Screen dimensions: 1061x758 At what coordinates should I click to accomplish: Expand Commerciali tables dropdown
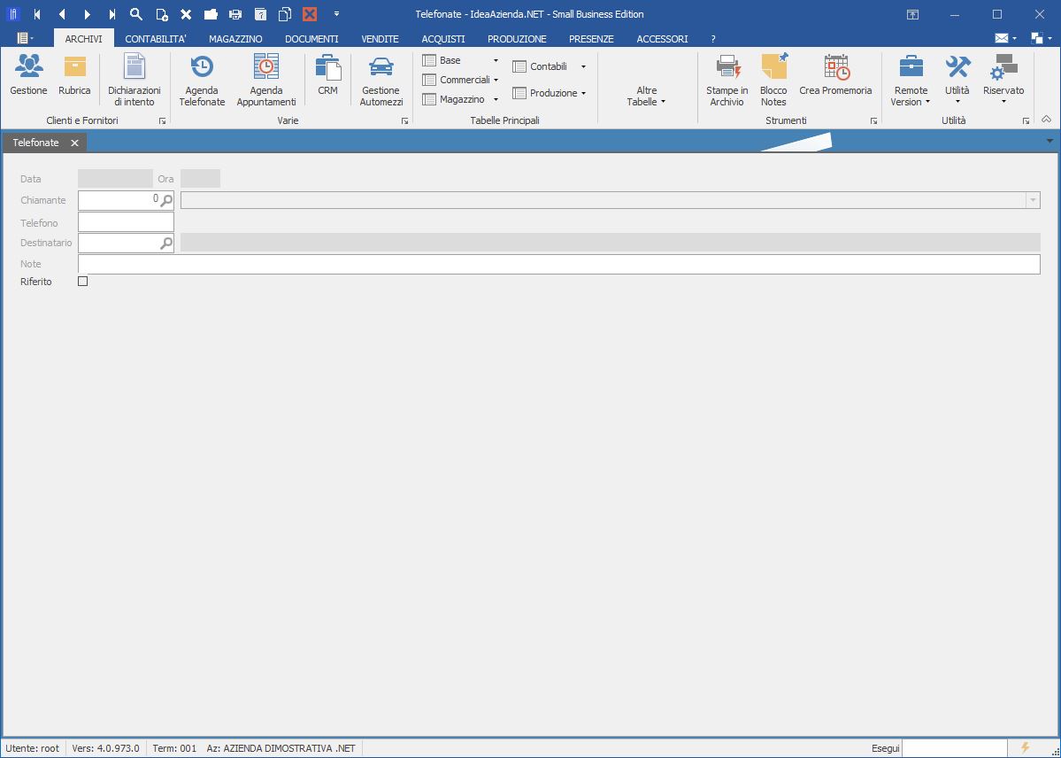click(x=460, y=80)
